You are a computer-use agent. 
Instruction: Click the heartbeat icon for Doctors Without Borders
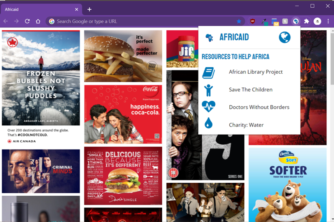tap(209, 106)
